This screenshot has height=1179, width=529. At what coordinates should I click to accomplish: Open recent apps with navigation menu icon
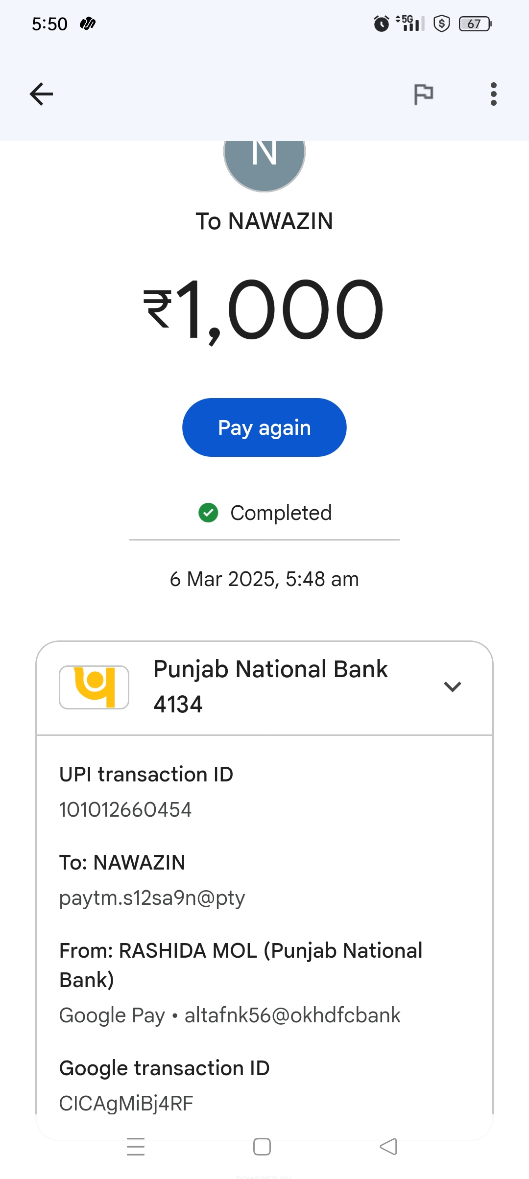136,1147
